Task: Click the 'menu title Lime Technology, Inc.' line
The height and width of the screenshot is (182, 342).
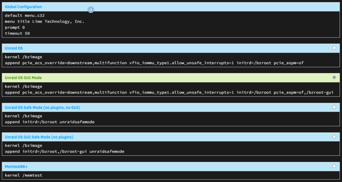Action: [44, 22]
